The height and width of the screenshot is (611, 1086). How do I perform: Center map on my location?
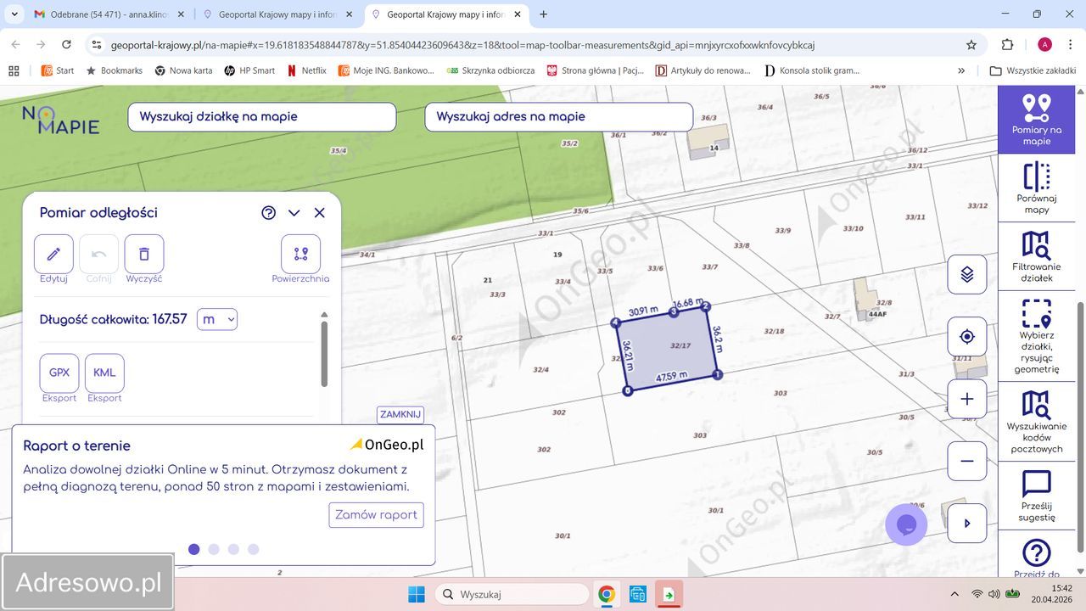click(966, 337)
